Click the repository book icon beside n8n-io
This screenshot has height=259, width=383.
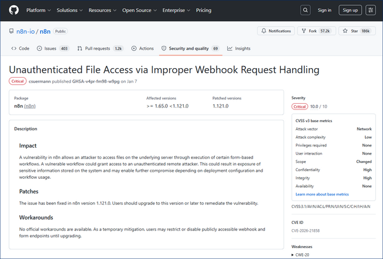point(11,31)
